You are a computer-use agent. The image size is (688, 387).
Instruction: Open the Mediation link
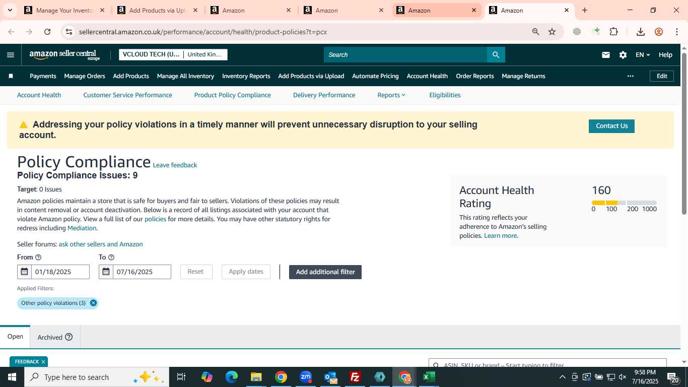[x=82, y=228]
